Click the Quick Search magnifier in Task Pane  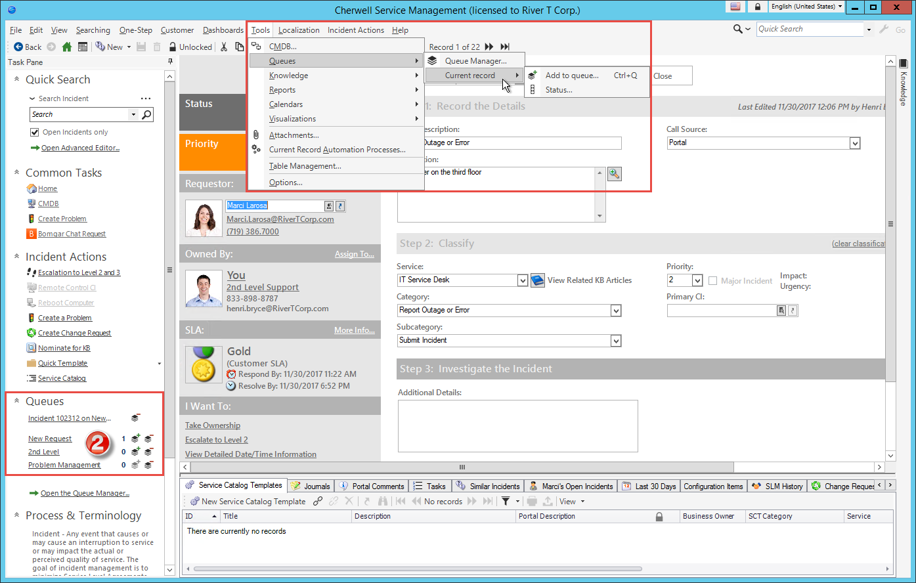click(146, 114)
